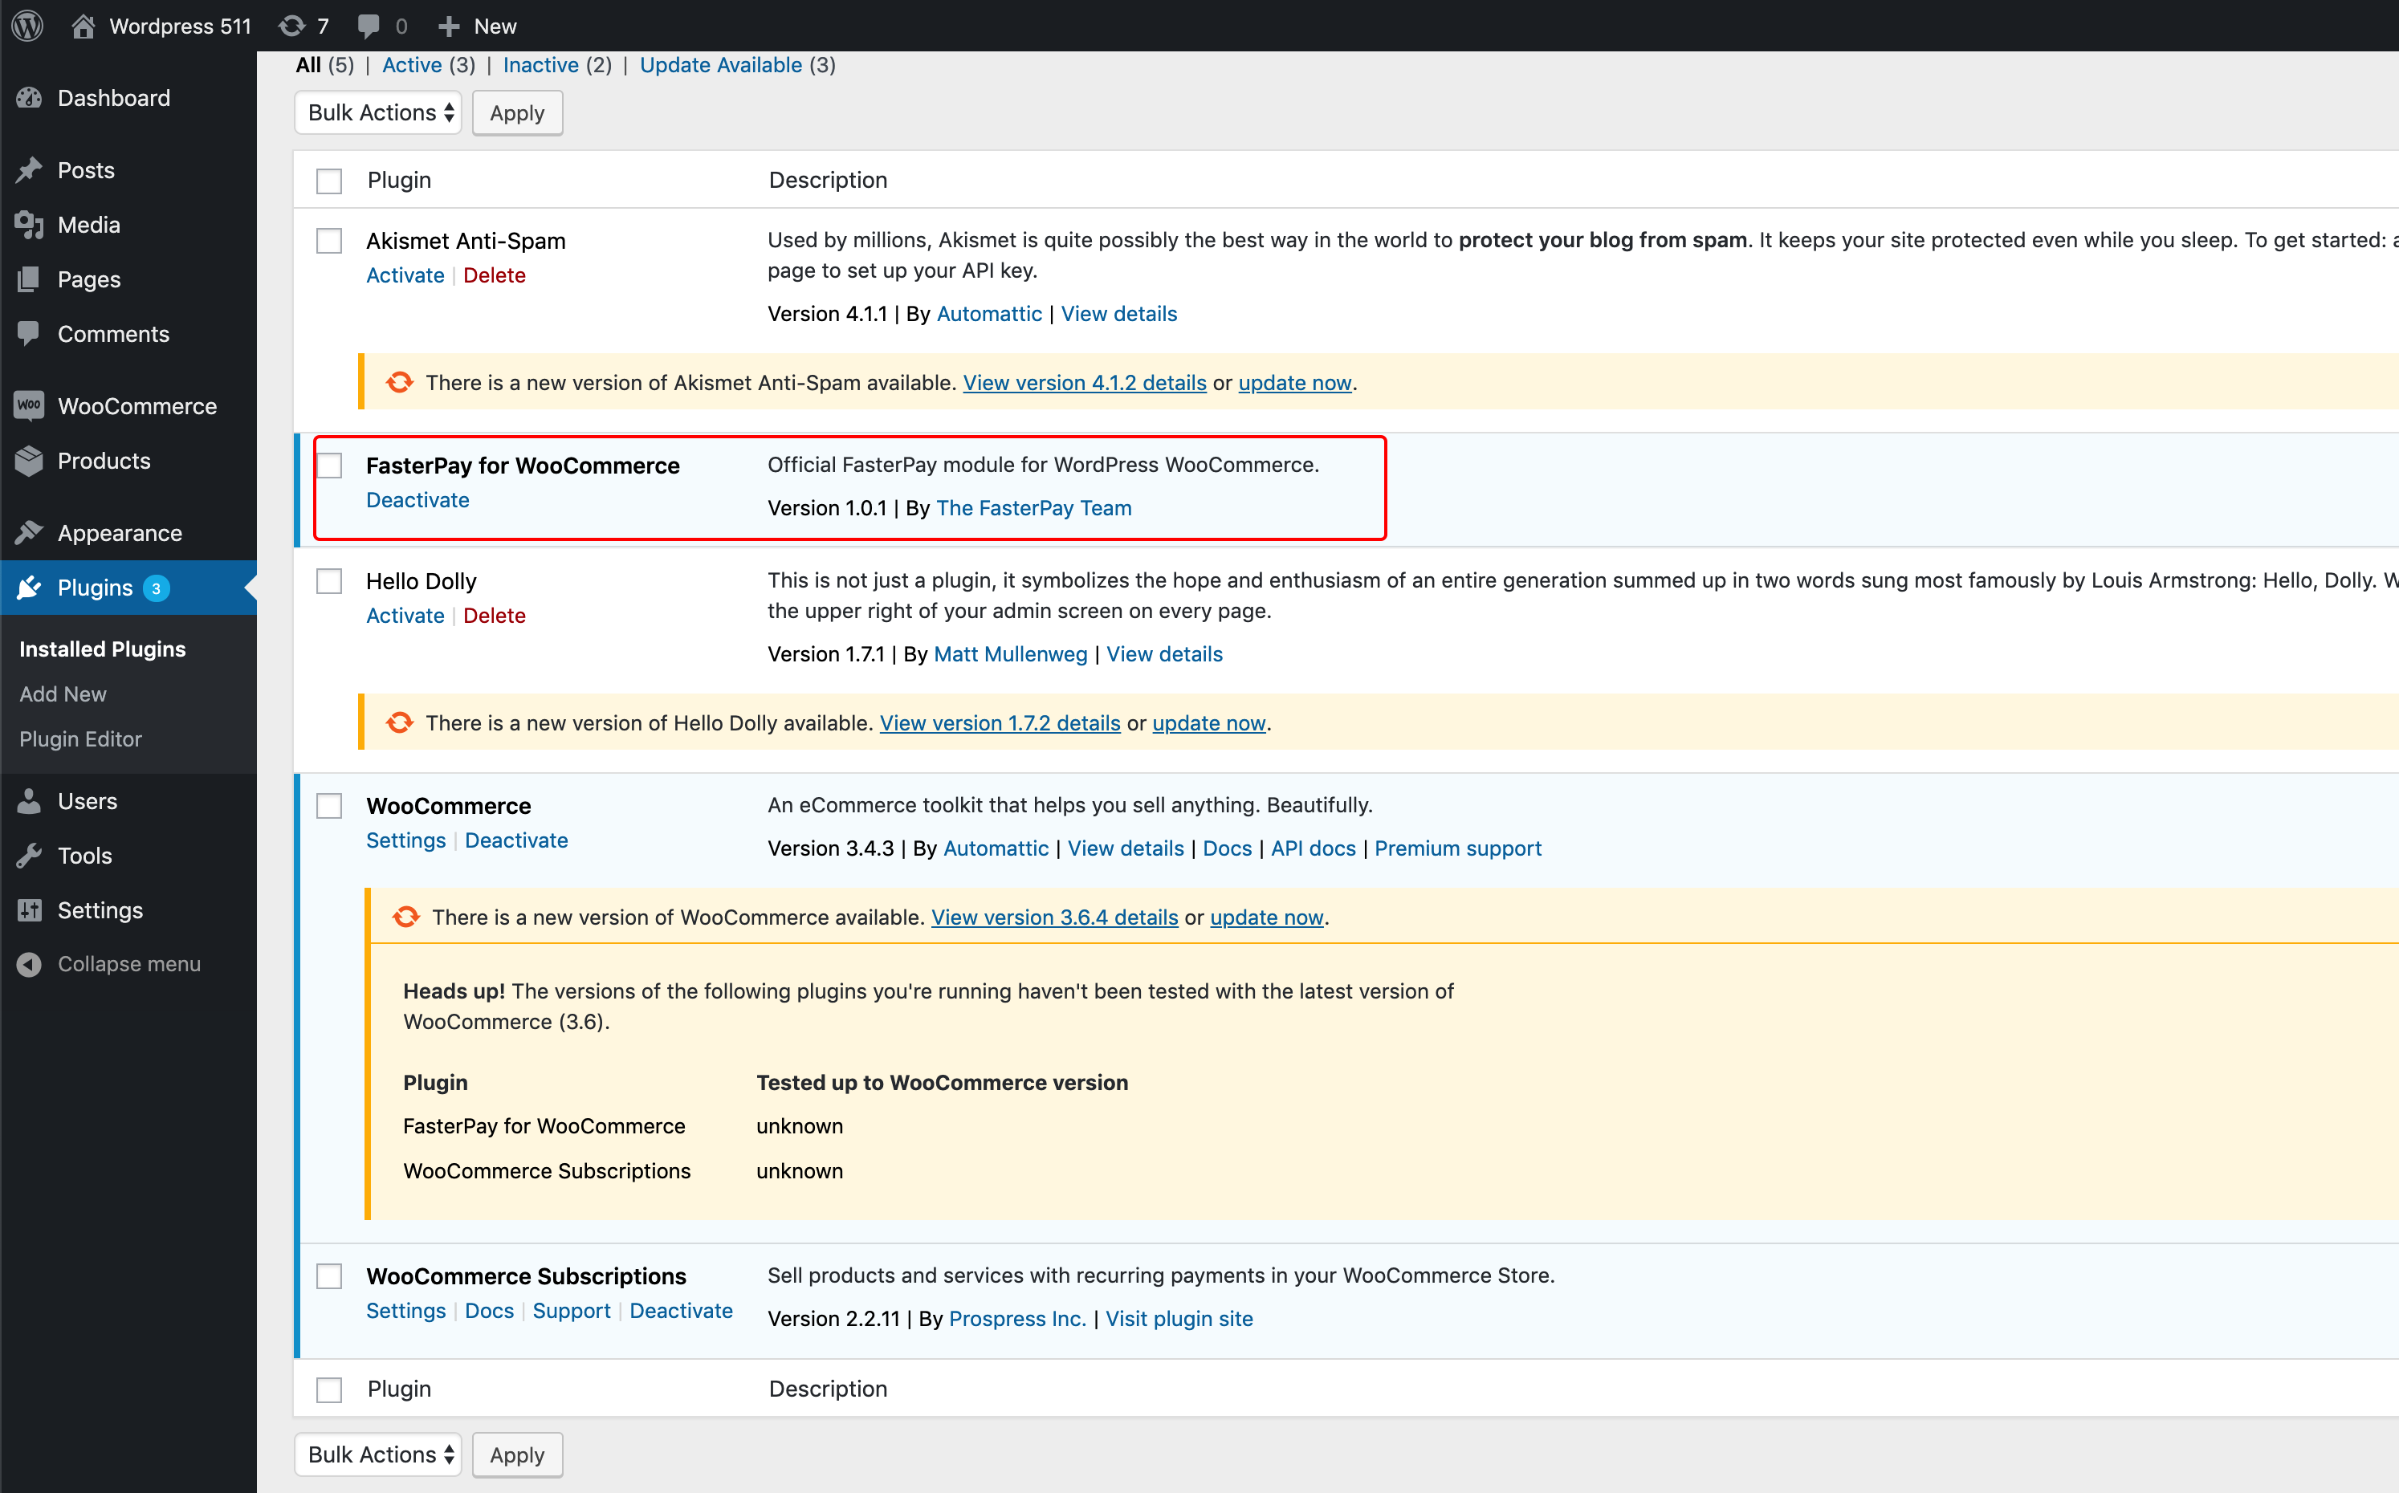The image size is (2399, 1493).
Task: Click update now for WooCommerce
Action: pos(1266,917)
